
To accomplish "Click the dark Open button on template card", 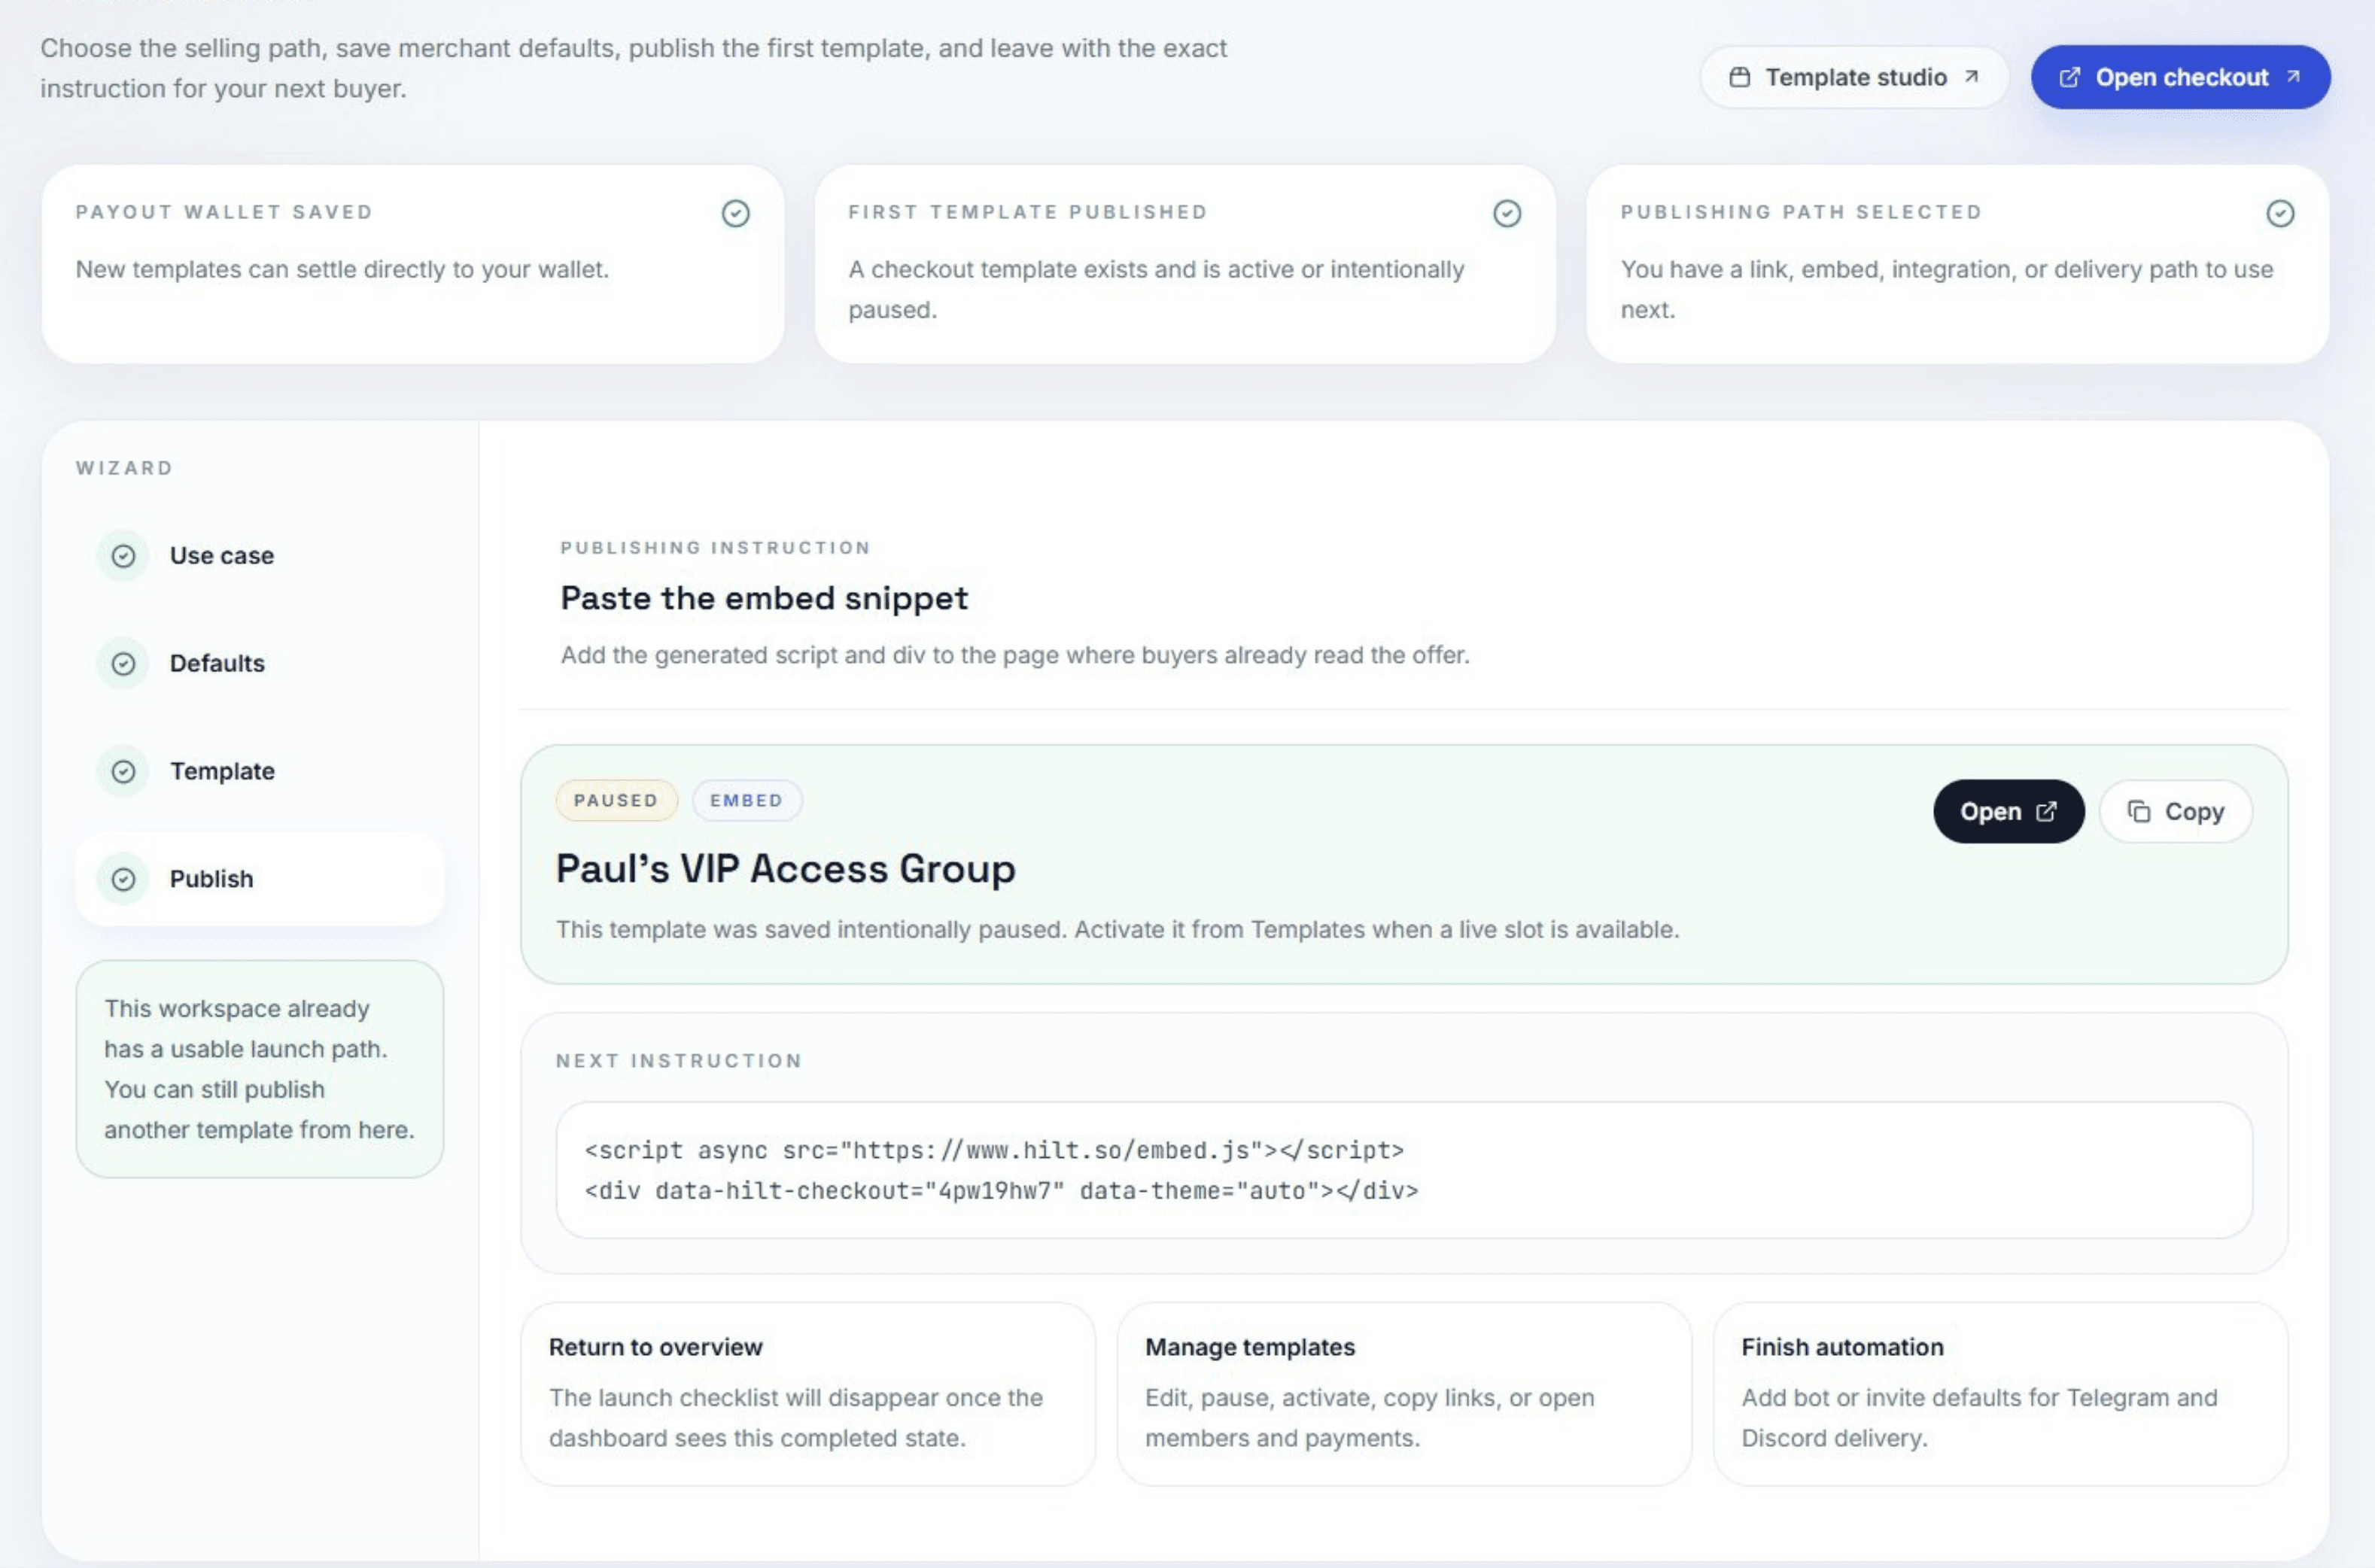I will [x=2008, y=811].
